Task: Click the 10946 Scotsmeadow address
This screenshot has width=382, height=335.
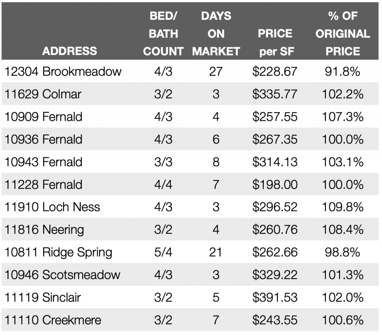Action: (x=62, y=275)
